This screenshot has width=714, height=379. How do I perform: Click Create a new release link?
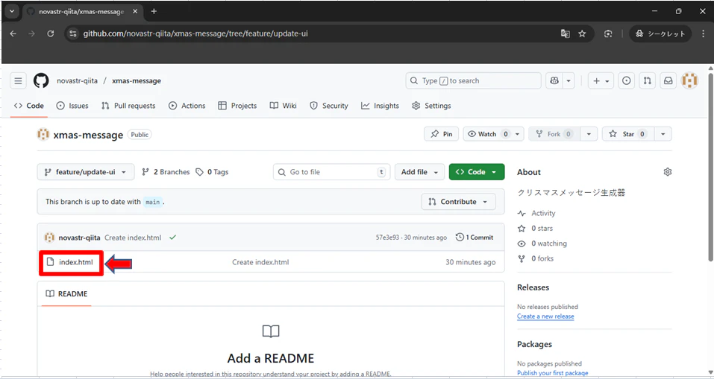coord(545,316)
